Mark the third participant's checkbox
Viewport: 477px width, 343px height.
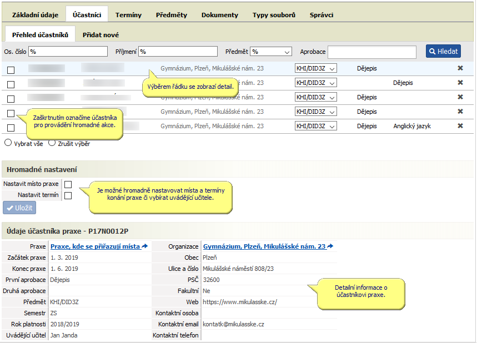(x=11, y=99)
